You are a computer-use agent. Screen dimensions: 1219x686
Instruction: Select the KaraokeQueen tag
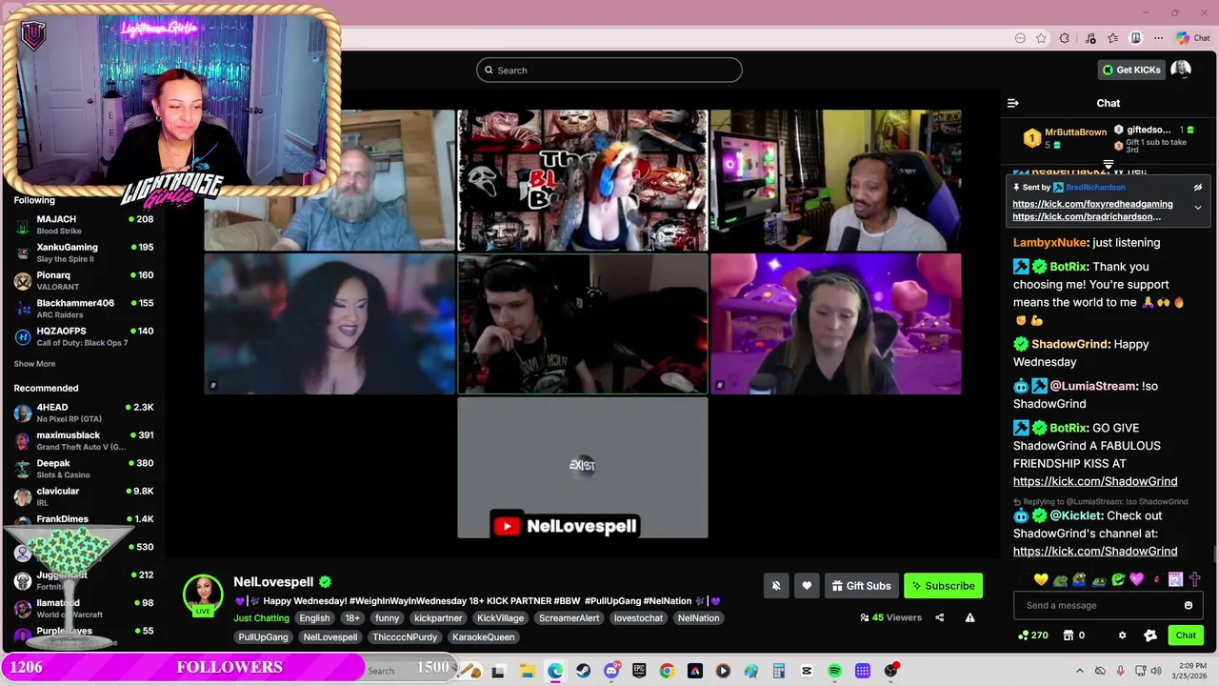(483, 637)
